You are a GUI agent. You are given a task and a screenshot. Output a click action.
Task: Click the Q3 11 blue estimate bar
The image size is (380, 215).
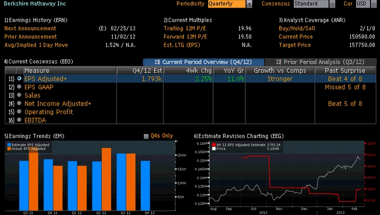coord(24,185)
